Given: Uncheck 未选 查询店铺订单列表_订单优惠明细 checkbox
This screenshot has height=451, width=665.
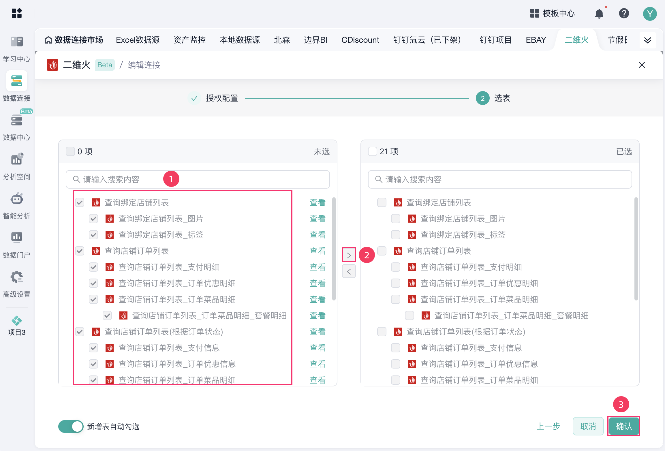Looking at the screenshot, I should click(93, 283).
